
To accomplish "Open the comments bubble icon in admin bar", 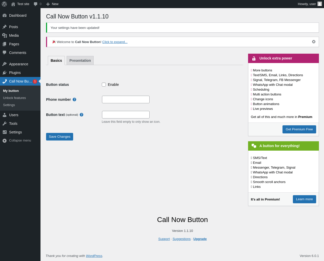I will (x=36, y=4).
